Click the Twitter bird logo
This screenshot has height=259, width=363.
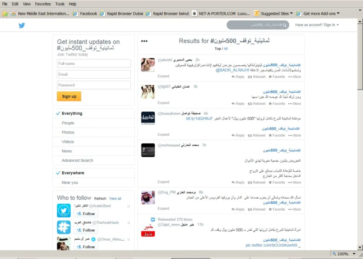21,25
